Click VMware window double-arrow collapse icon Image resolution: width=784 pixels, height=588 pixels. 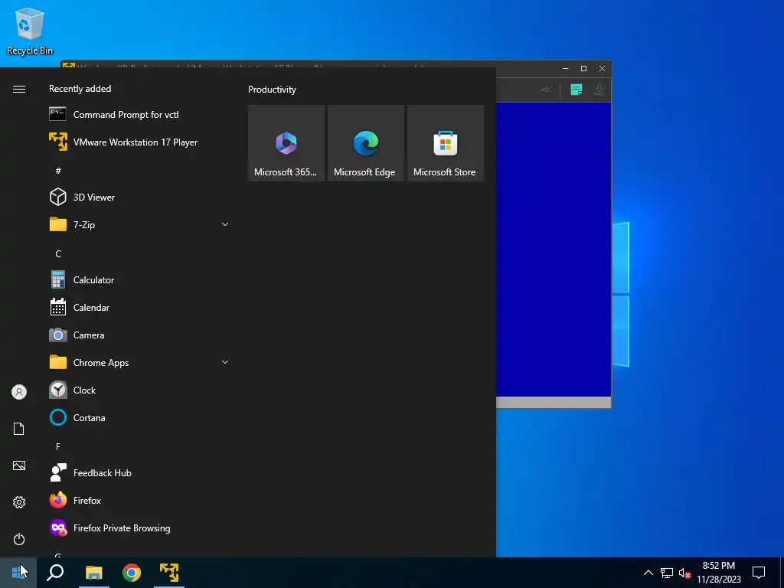point(546,90)
